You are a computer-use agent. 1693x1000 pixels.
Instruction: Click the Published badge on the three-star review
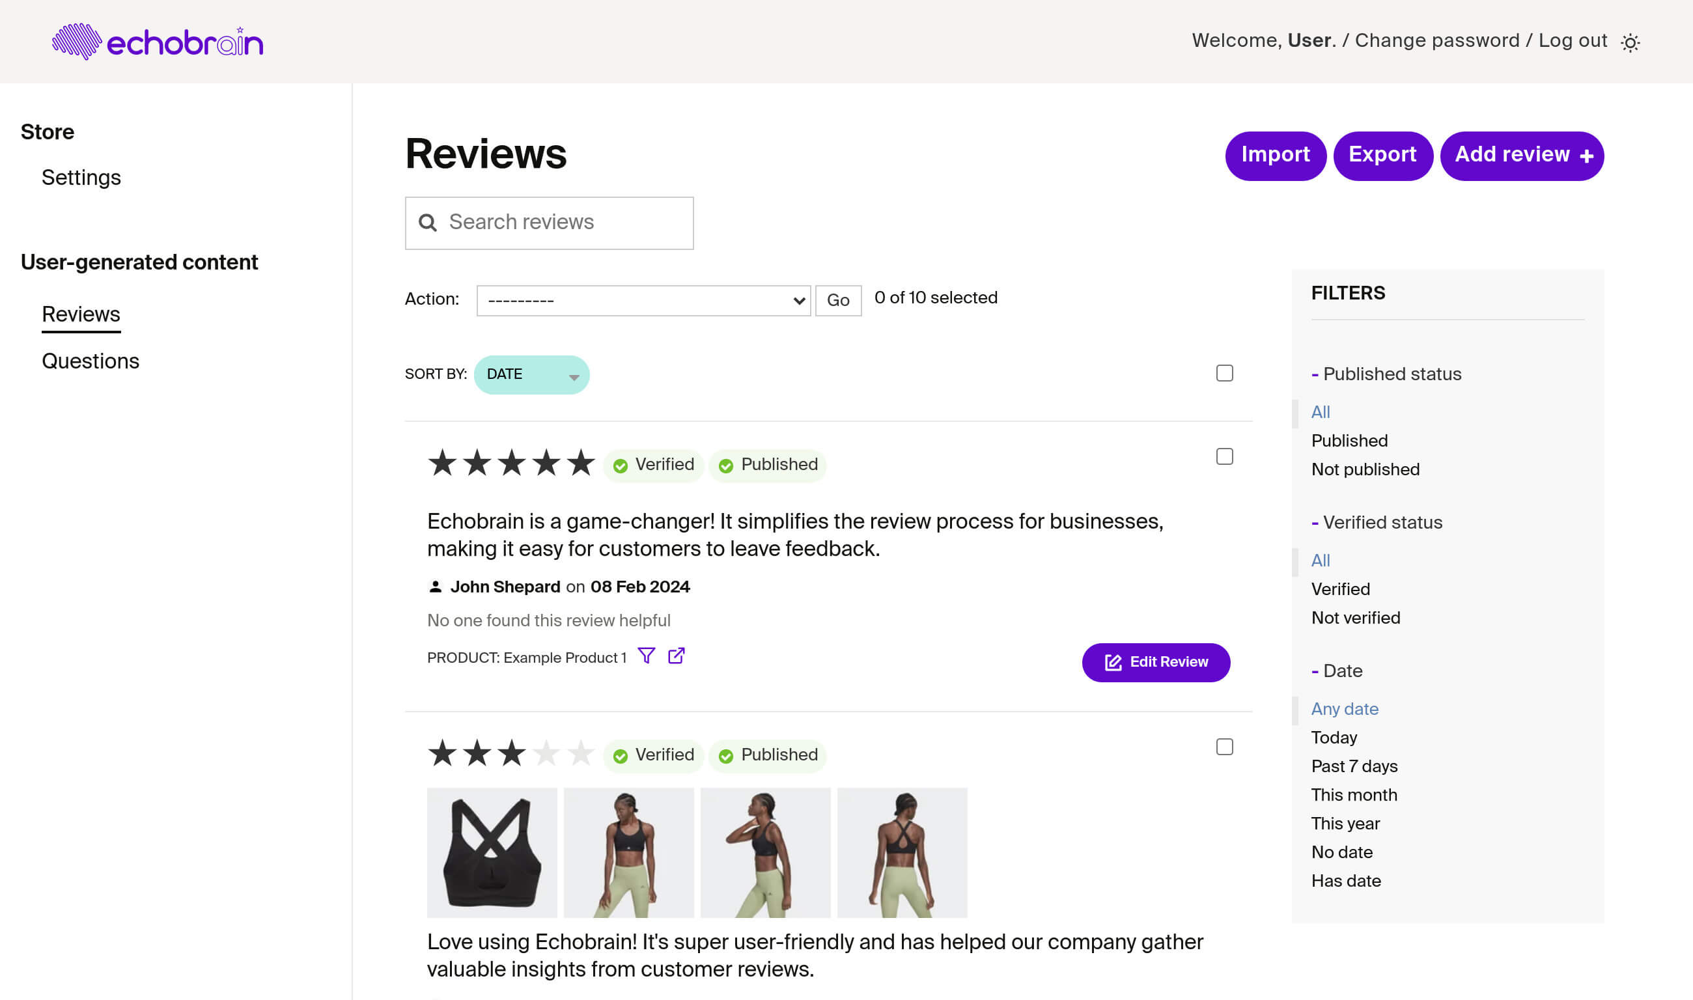pyautogui.click(x=768, y=755)
